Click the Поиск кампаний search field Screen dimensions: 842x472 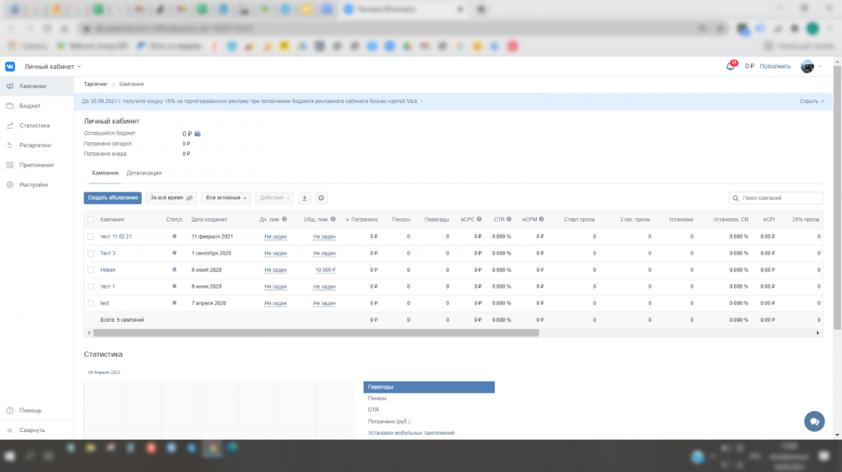click(776, 198)
